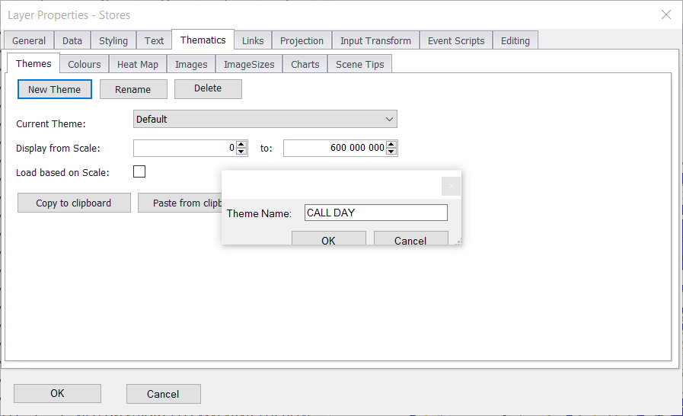
Task: Click into the Theme Name text field
Action: [375, 213]
